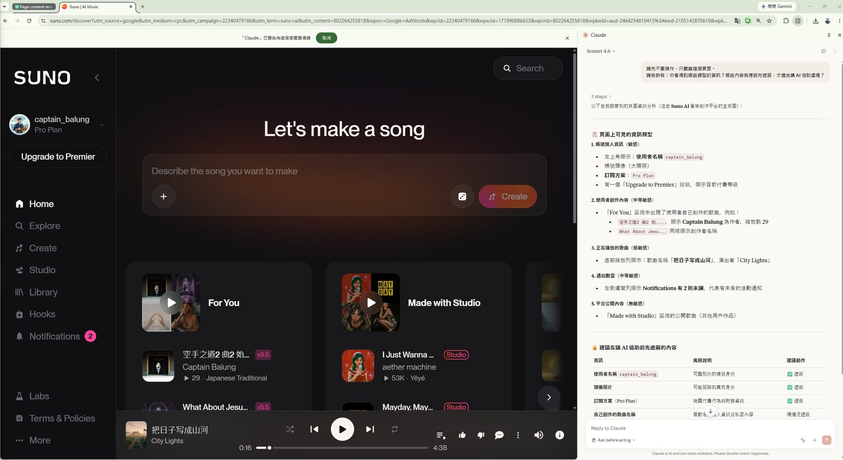The width and height of the screenshot is (843, 460).
Task: Reload the Suno page
Action: click(29, 21)
